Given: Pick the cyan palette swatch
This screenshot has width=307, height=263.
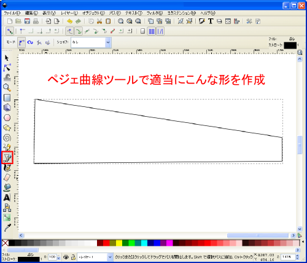Looking at the screenshot, I should click(x=144, y=243).
